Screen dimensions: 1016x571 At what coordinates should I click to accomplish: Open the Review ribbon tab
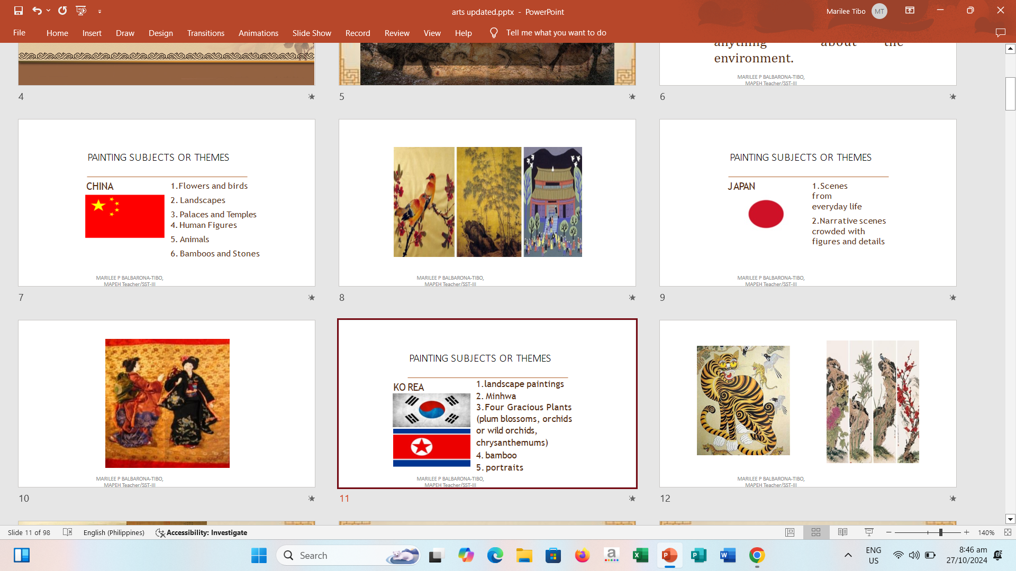[397, 33]
